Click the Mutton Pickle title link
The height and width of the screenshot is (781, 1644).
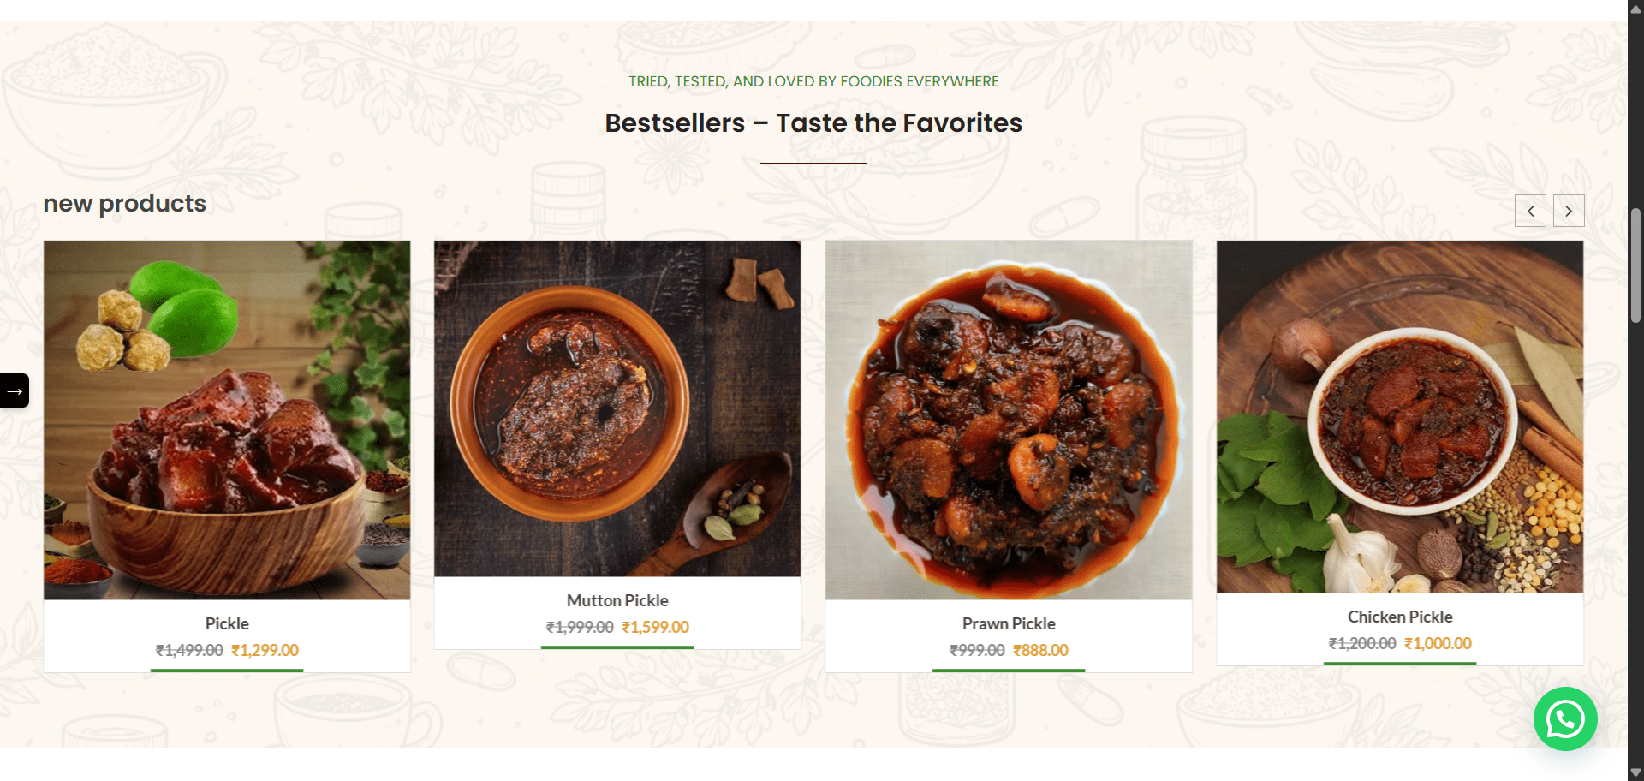tap(617, 600)
